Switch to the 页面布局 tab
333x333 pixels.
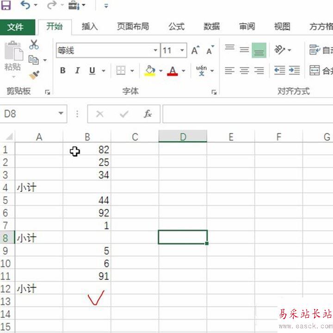pyautogui.click(x=133, y=27)
